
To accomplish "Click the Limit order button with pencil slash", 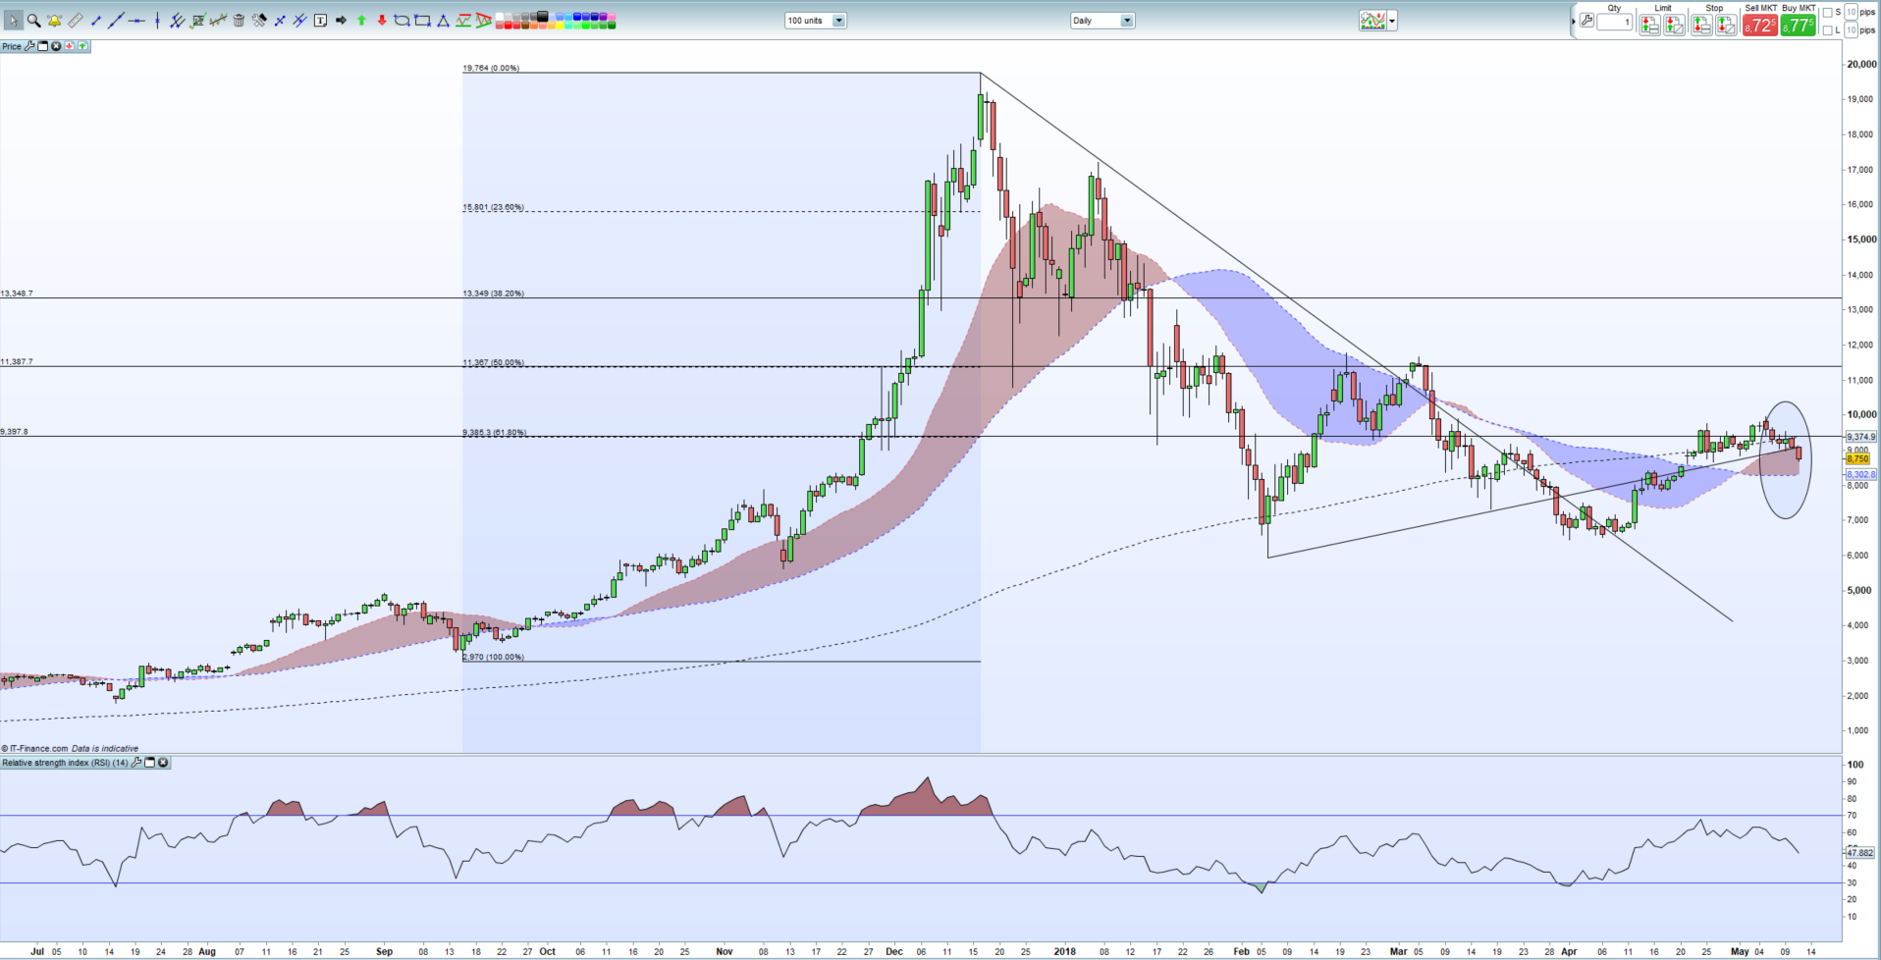I will 1674,26.
